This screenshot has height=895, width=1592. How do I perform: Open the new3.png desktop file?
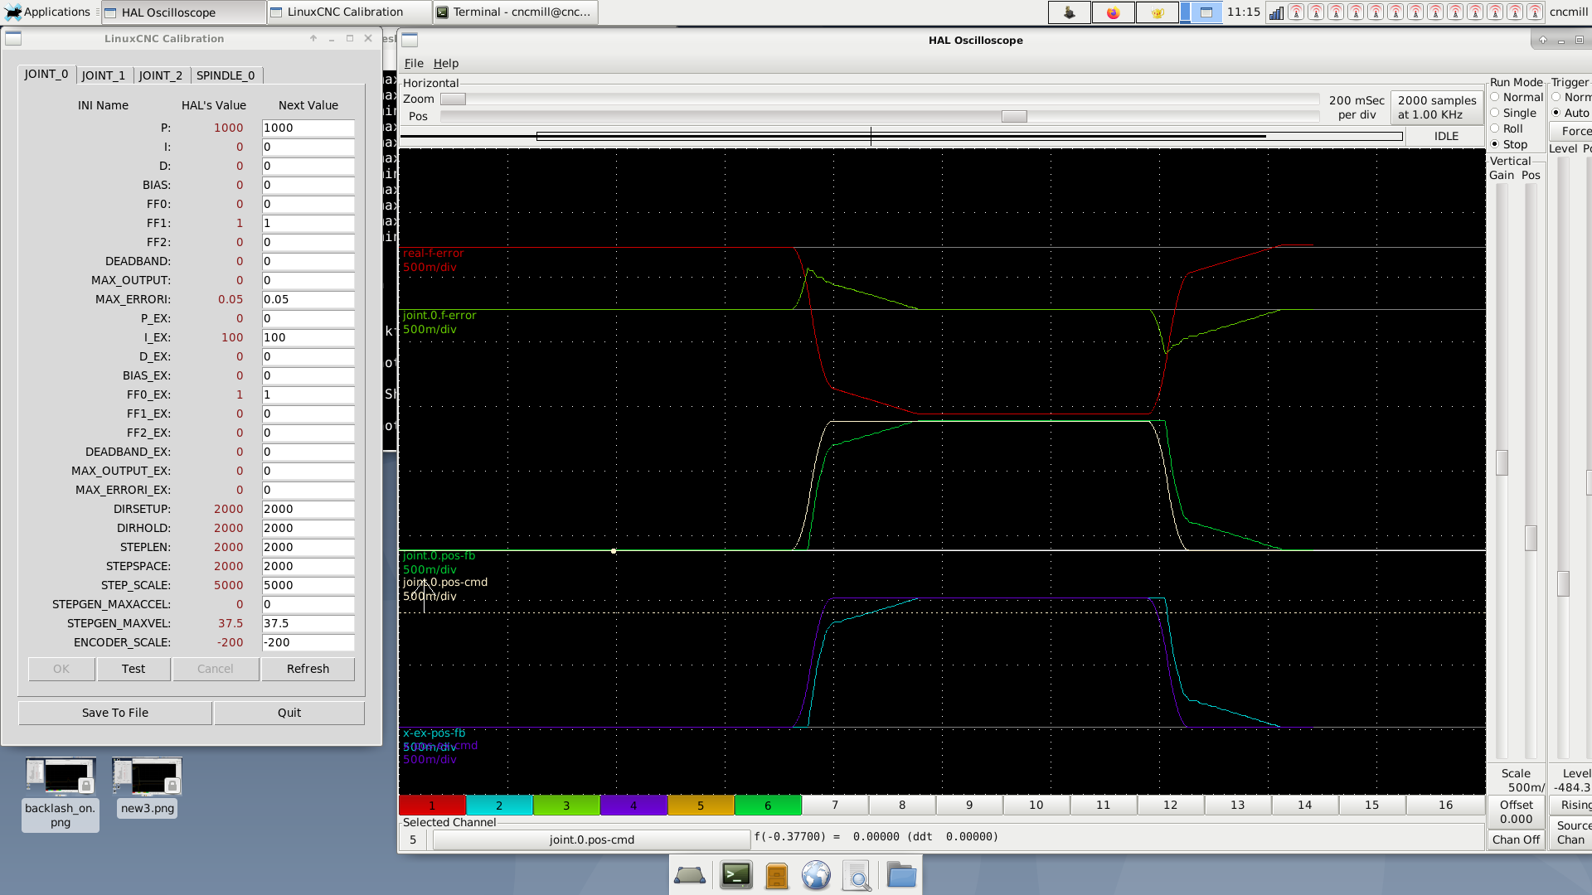coord(147,787)
